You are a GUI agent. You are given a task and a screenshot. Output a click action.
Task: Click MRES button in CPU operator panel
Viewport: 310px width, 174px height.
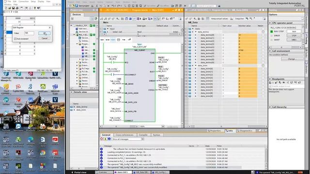[294, 40]
